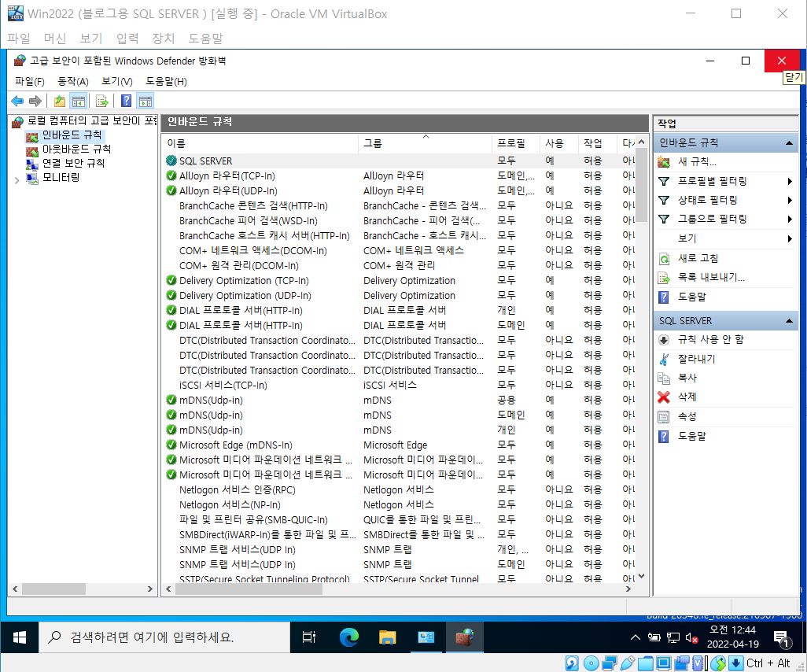
Task: Click 새 규칙... action link
Action: [697, 162]
